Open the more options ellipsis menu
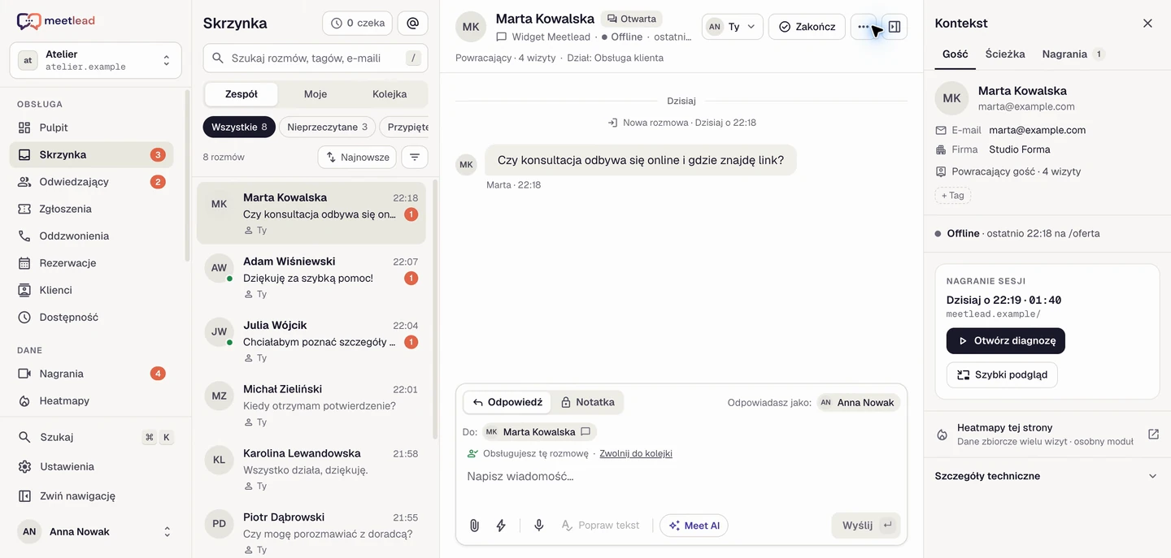The image size is (1171, 558). point(864,27)
